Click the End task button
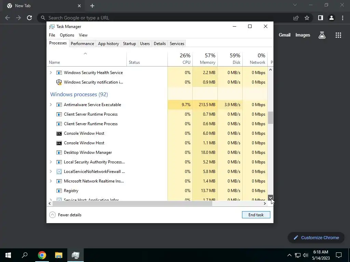350x262 pixels. click(x=256, y=215)
